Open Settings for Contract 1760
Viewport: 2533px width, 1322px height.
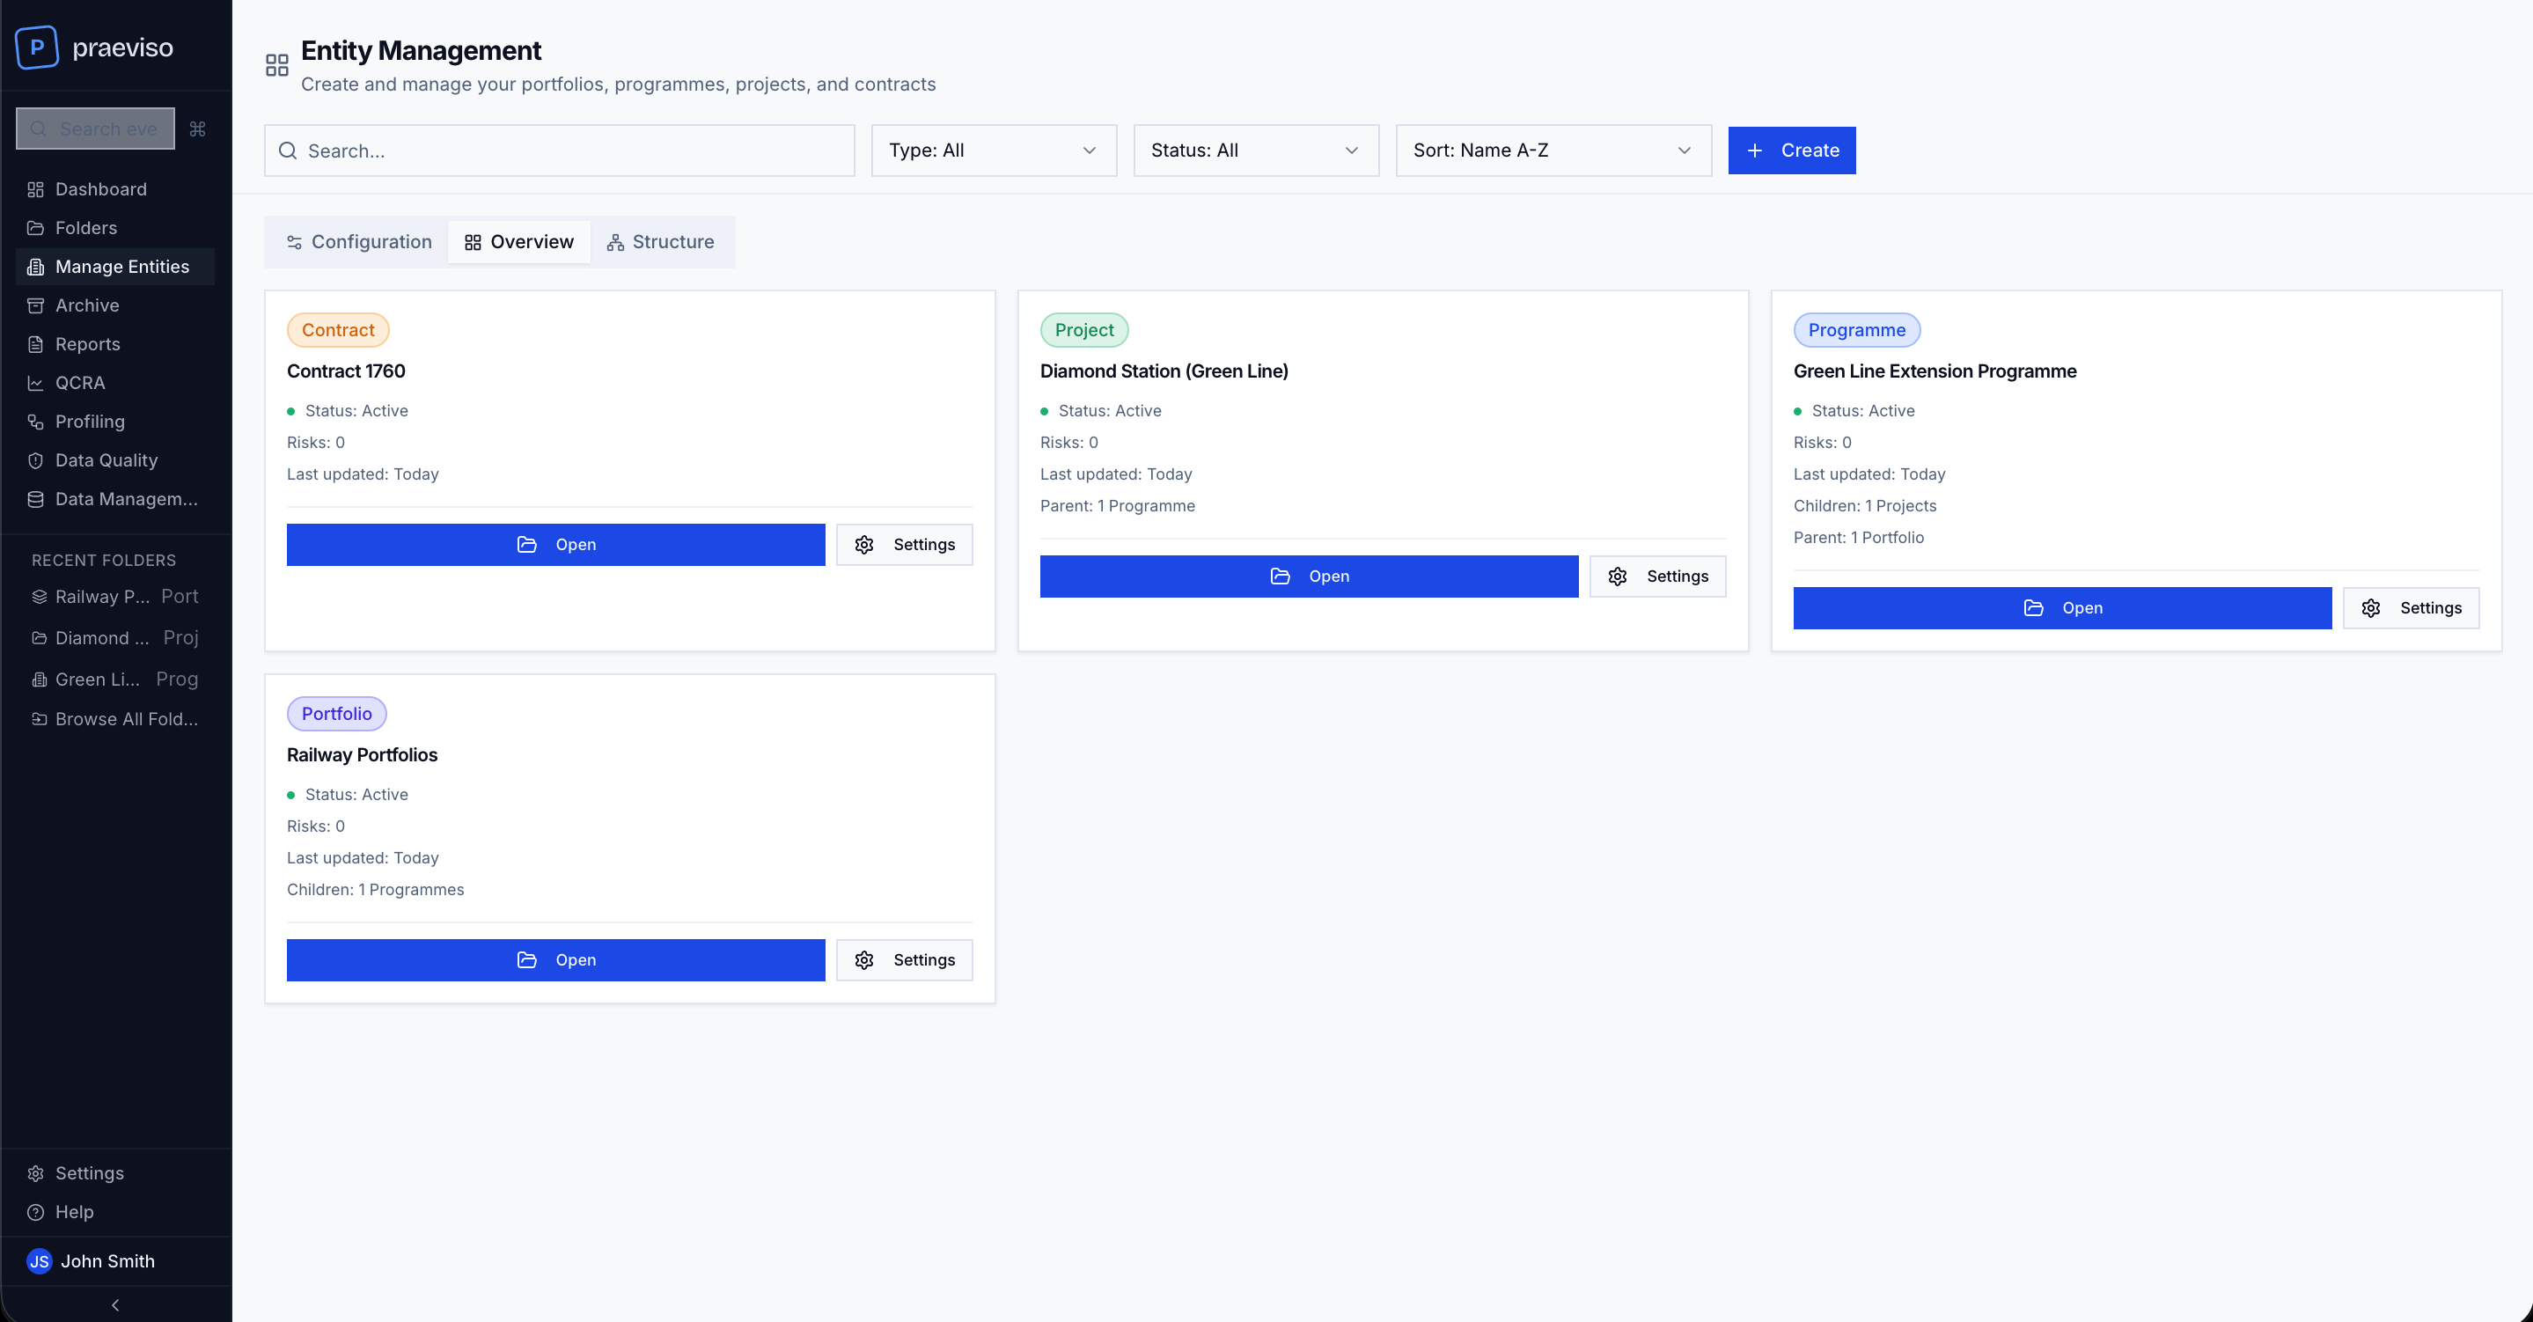click(904, 544)
